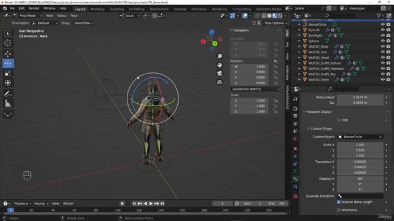The width and height of the screenshot is (394, 221).
Task: Hide Wolf3D_Teeth in viewport
Action: [x=383, y=79]
